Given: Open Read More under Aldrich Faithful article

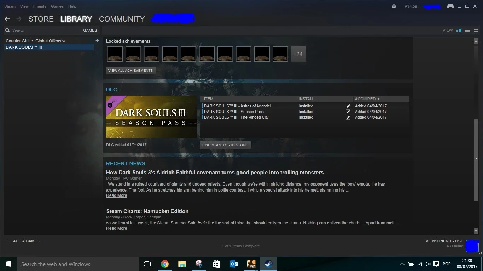Looking at the screenshot, I should click(x=116, y=195).
